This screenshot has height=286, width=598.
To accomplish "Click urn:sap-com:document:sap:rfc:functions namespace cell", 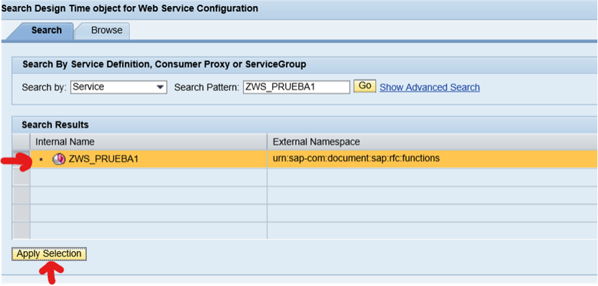I will point(432,159).
